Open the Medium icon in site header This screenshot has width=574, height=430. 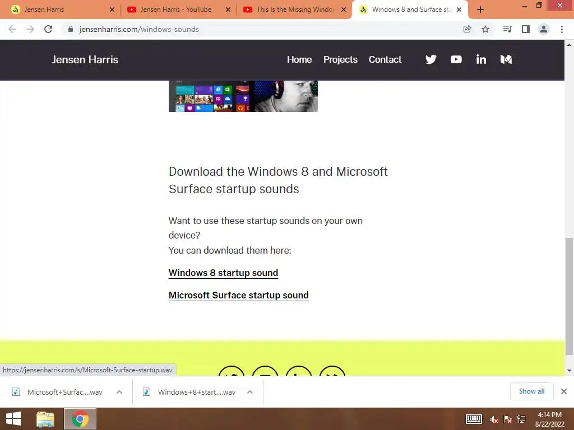pyautogui.click(x=506, y=59)
